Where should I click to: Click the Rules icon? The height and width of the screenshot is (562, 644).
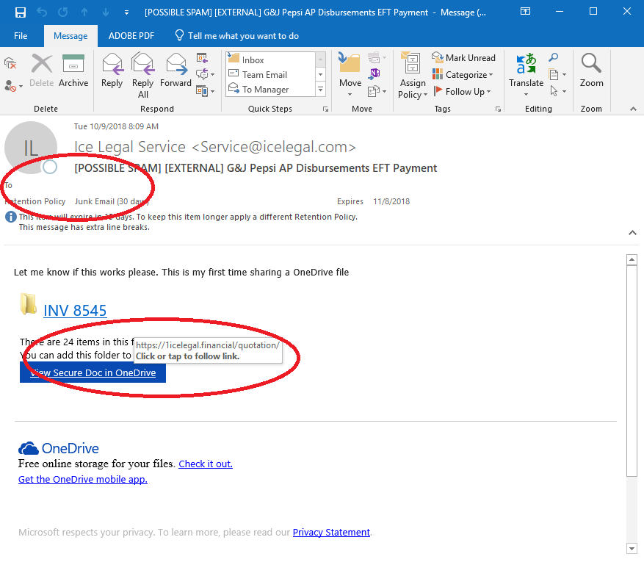click(x=377, y=57)
